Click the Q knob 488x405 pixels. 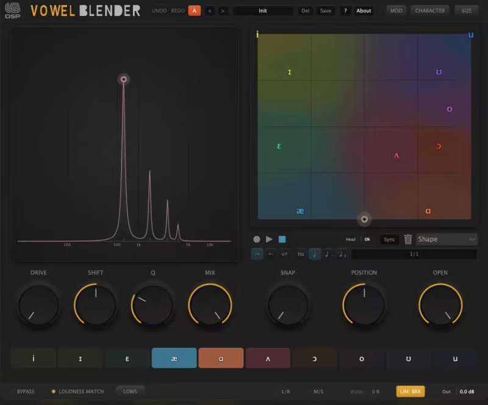pos(152,306)
